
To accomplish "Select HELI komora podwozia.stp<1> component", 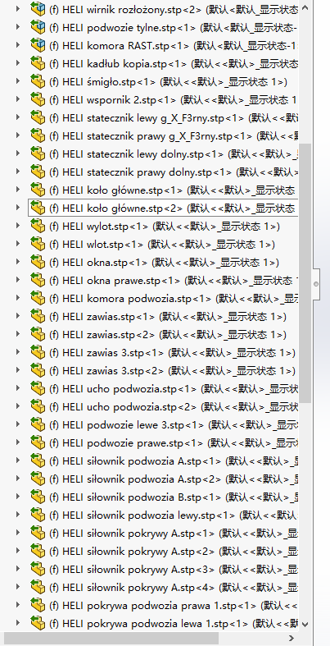I will pos(174,298).
